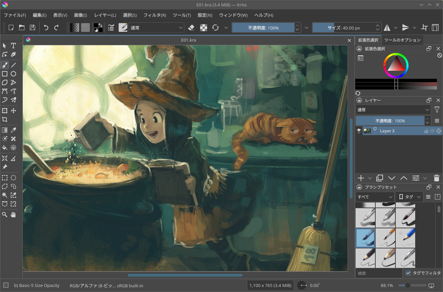Toggle Eraser mode
Image resolution: width=443 pixels, height=292 pixels.
(191, 27)
